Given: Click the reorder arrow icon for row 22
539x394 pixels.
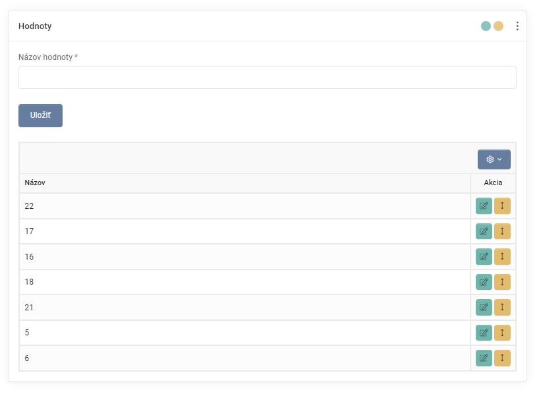Looking at the screenshot, I should click(502, 206).
